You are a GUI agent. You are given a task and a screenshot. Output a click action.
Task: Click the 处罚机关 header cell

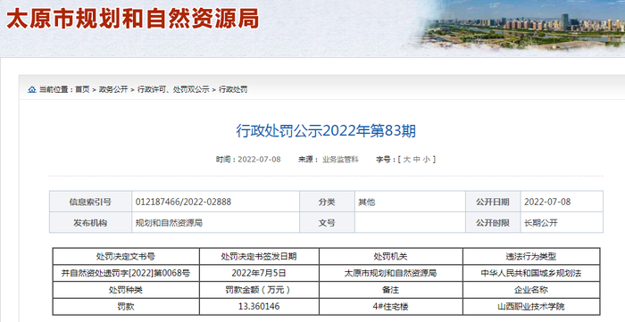click(391, 256)
